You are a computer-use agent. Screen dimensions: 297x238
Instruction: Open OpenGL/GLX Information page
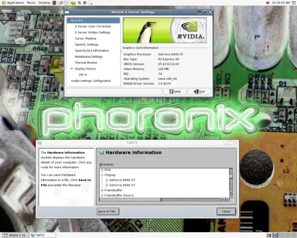coord(92,51)
